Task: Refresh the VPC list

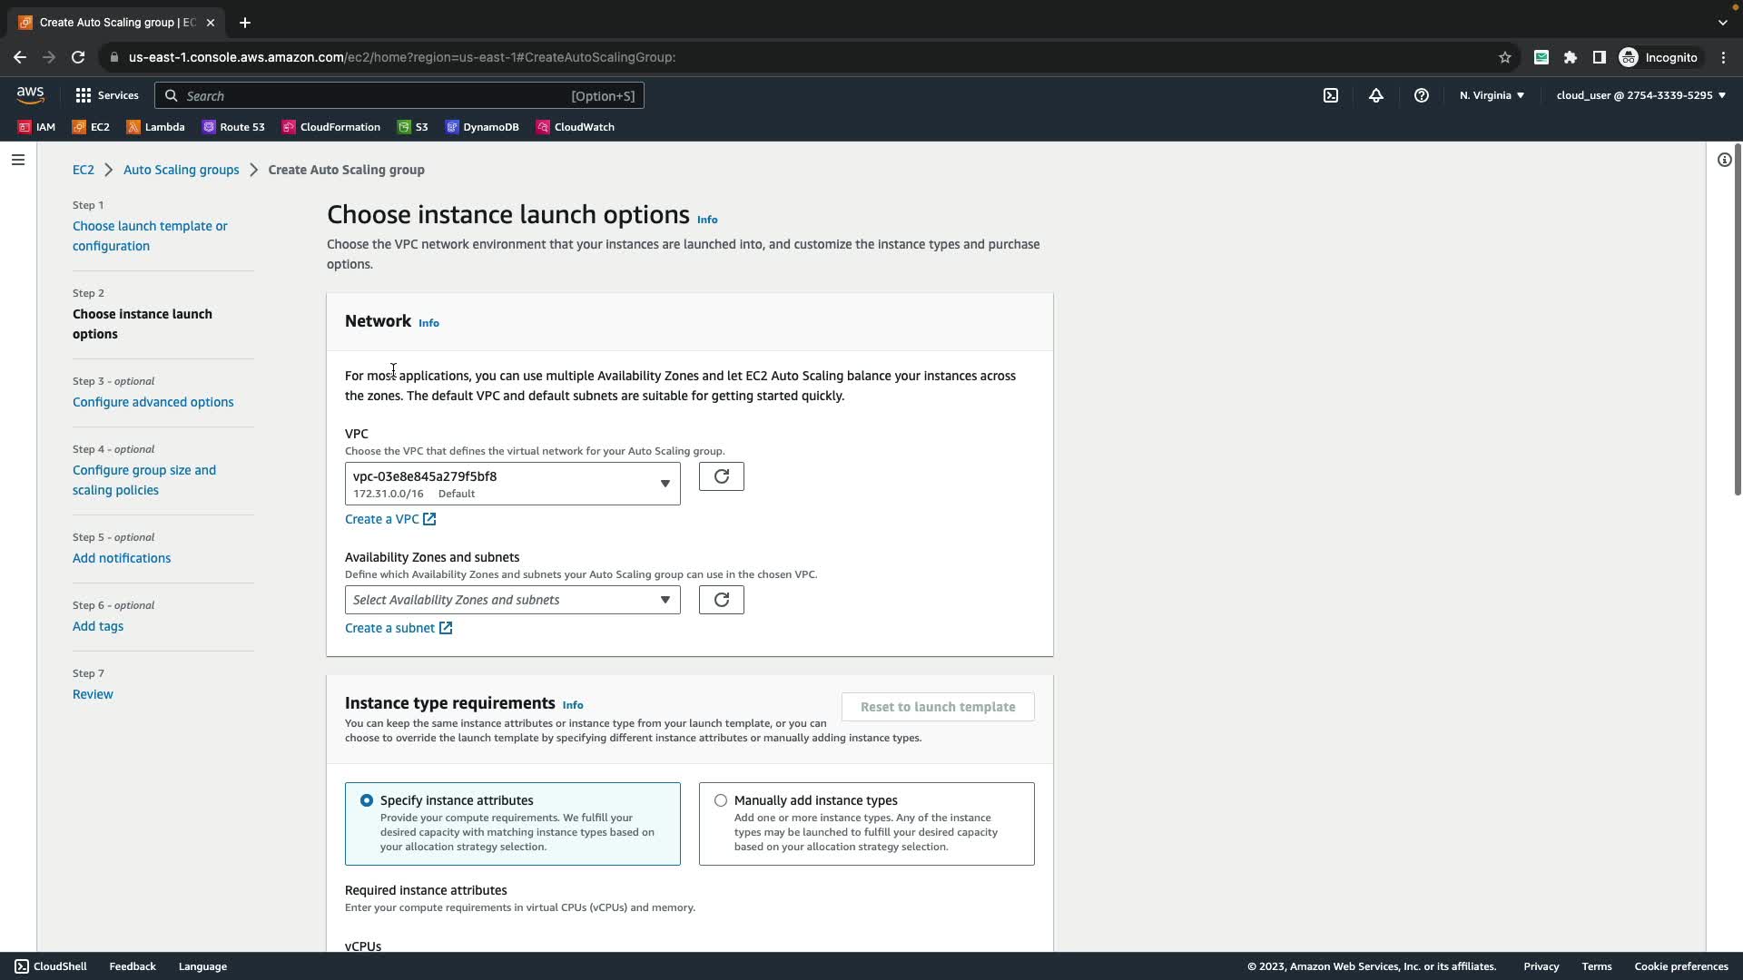Action: pyautogui.click(x=721, y=476)
